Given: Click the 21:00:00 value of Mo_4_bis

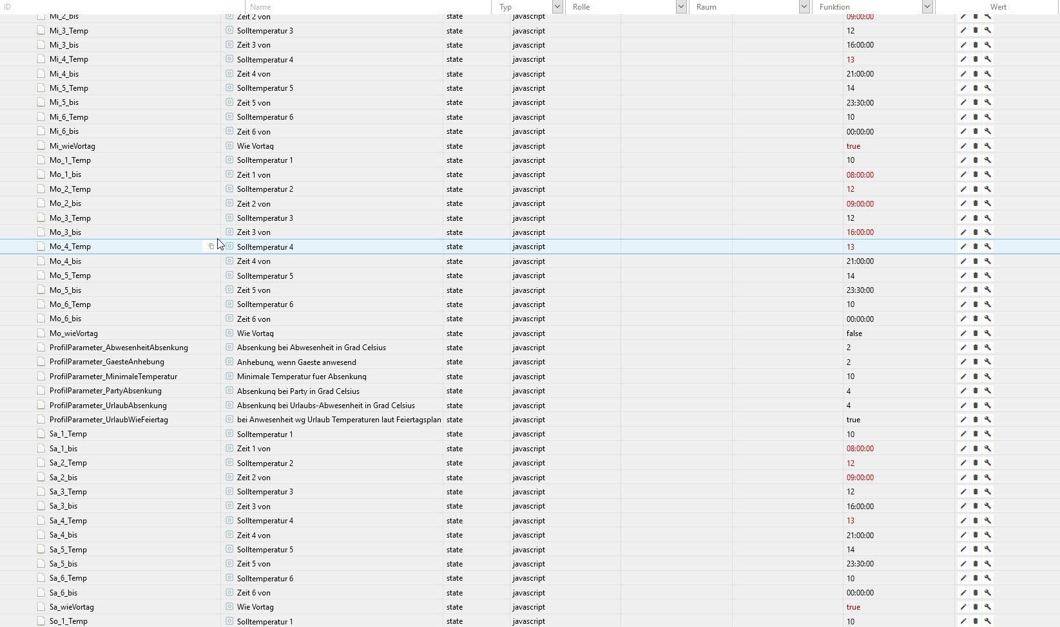Looking at the screenshot, I should coord(860,261).
